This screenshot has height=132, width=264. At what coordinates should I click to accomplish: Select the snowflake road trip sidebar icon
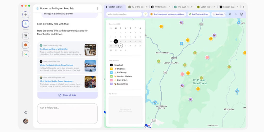click(x=26, y=24)
